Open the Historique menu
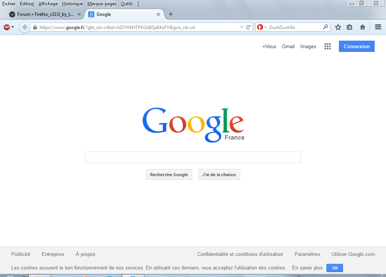This screenshot has height=277, width=386. [73, 4]
